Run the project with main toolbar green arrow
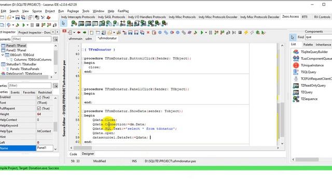 [24, 25]
